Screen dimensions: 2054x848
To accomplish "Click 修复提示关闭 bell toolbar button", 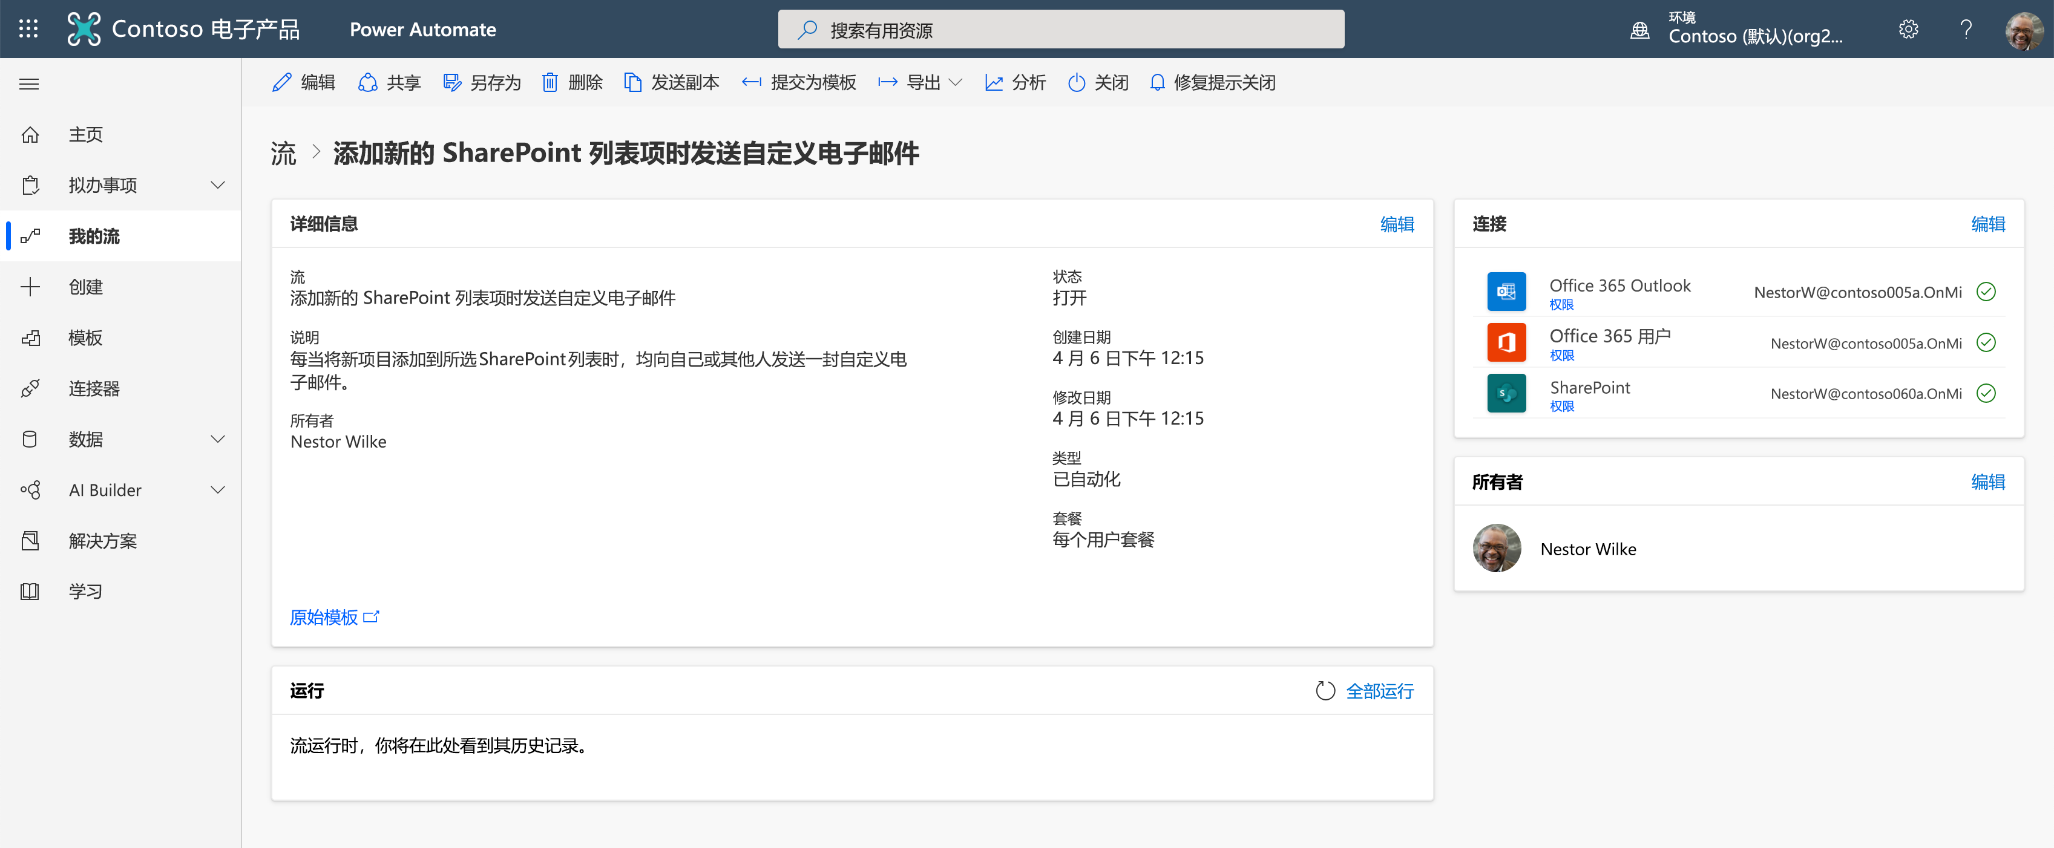I will [1212, 83].
